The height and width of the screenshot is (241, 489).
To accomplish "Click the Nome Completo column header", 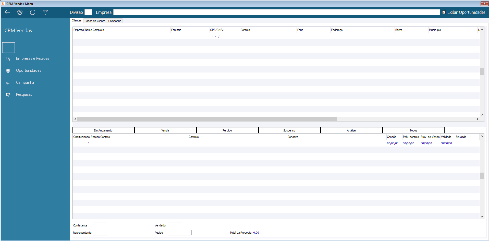I will pyautogui.click(x=127, y=30).
